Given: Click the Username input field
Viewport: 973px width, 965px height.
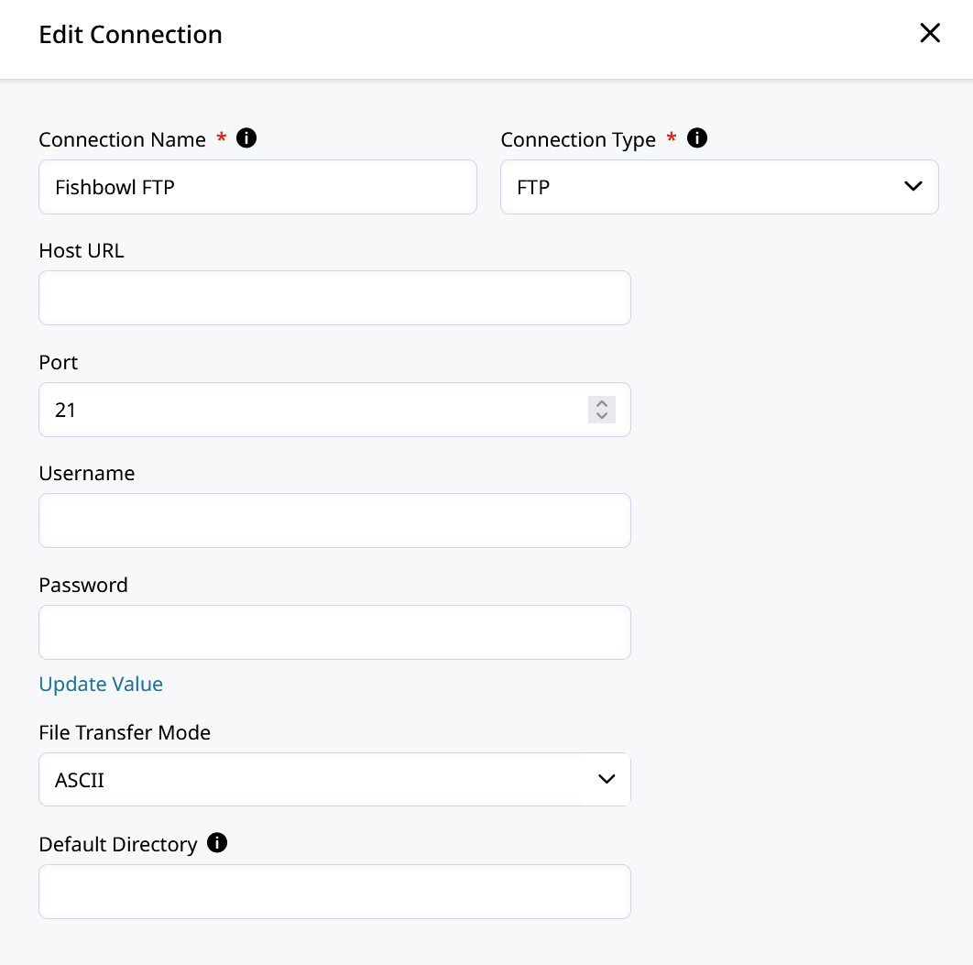Looking at the screenshot, I should 334,521.
